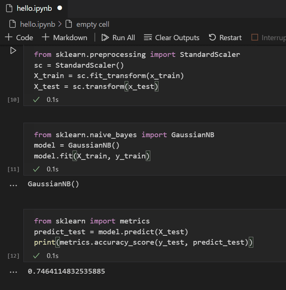Restart the notebook kernel

click(x=225, y=38)
